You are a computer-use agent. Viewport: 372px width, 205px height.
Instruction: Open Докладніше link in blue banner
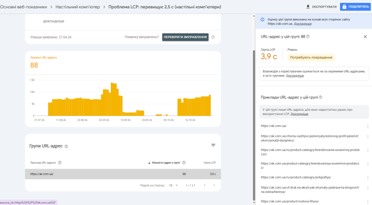coord(302,24)
